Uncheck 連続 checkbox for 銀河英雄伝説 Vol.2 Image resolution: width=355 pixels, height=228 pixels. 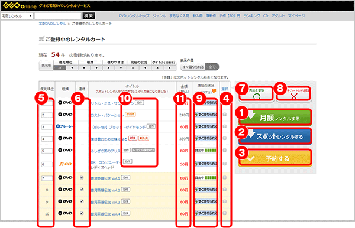(x=82, y=190)
